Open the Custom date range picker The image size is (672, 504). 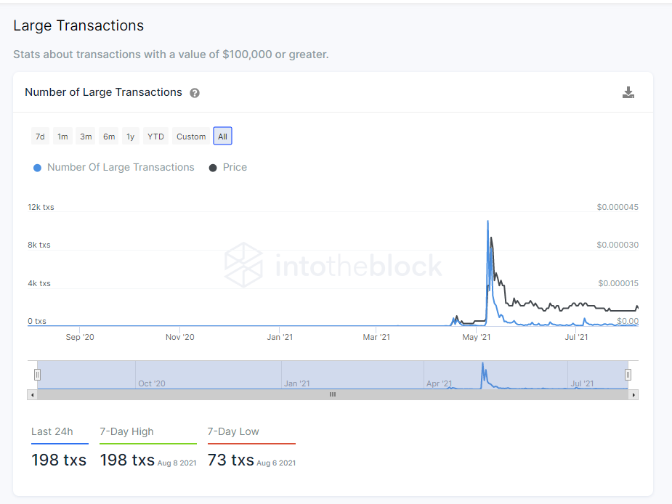pos(191,137)
